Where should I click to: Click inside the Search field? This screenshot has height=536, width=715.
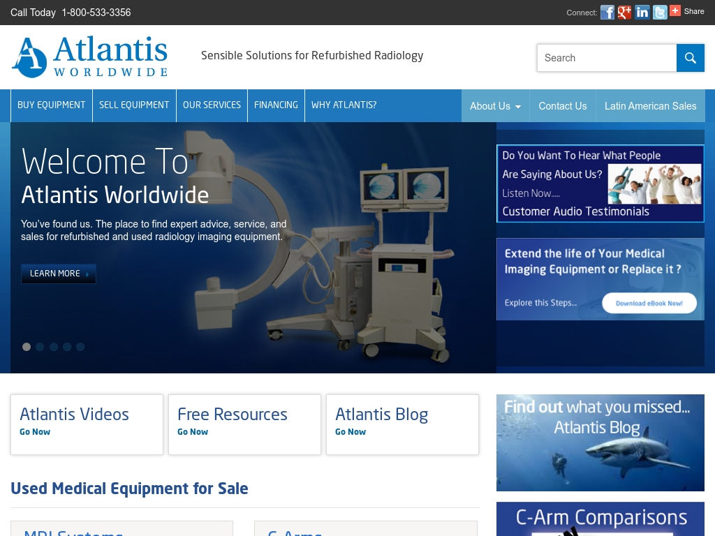606,58
